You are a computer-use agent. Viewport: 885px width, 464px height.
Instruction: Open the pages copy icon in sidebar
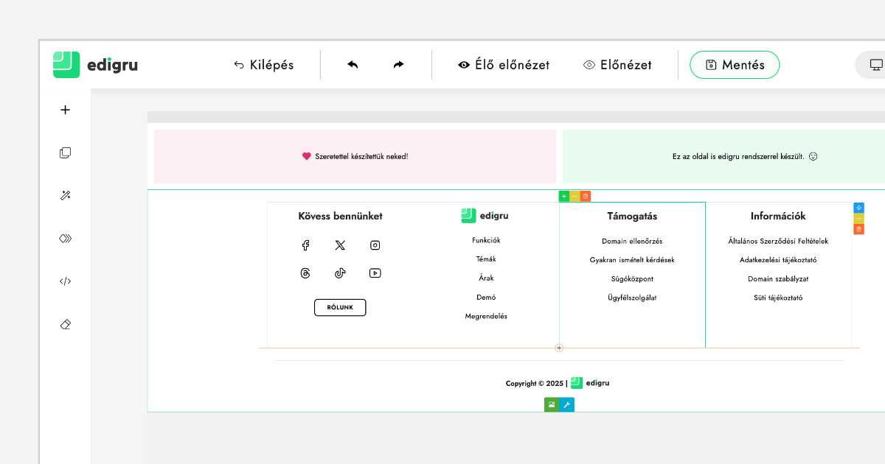65,152
